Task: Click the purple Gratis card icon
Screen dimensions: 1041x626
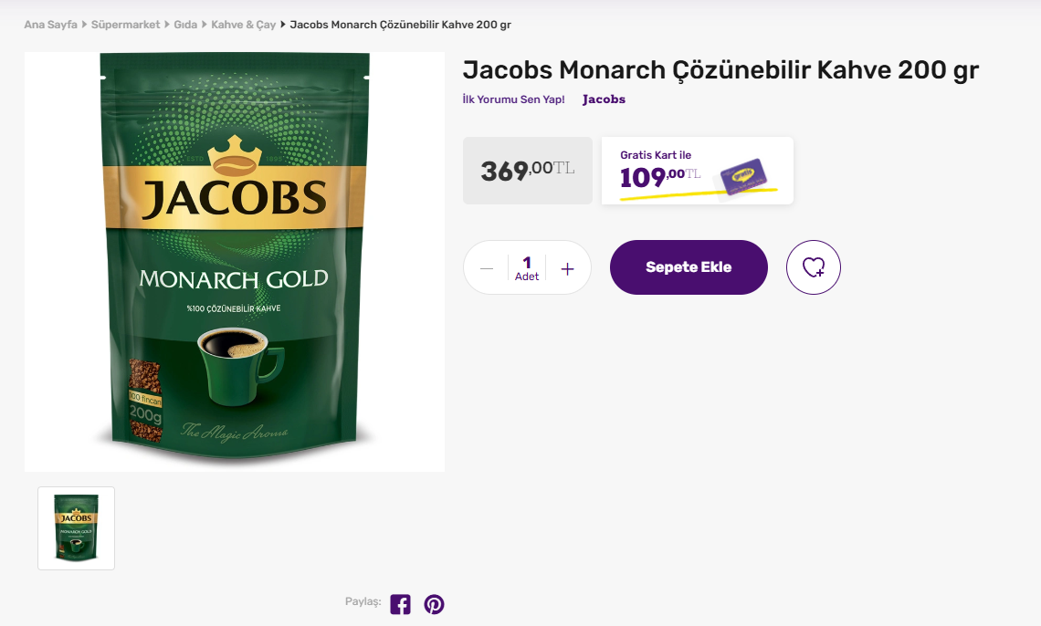Action: point(741,176)
